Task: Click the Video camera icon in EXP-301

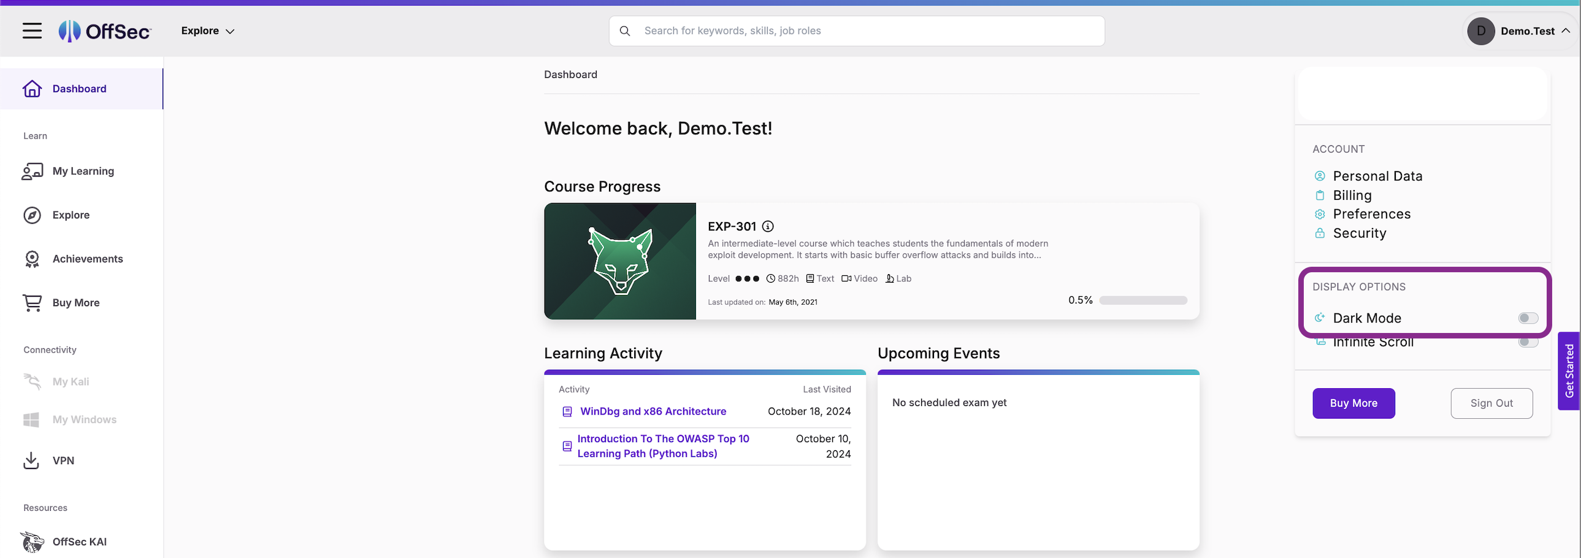Action: tap(846, 278)
